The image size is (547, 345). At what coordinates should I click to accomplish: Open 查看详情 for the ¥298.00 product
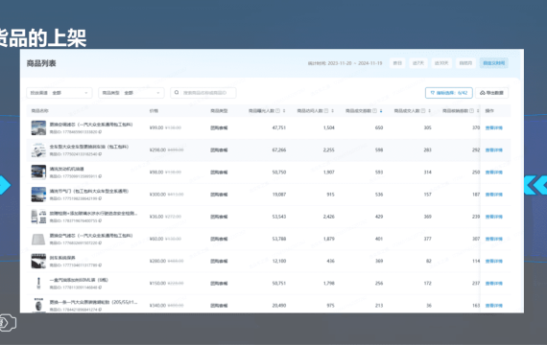pos(494,150)
